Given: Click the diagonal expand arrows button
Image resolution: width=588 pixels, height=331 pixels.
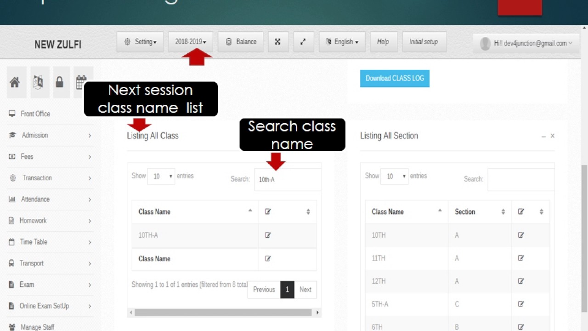Looking at the screenshot, I should pyautogui.click(x=303, y=42).
